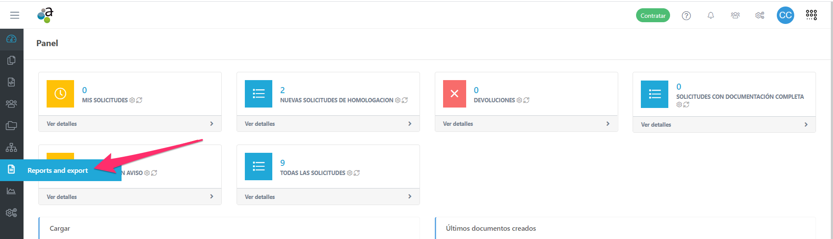Open the hamburger menu

(x=14, y=15)
